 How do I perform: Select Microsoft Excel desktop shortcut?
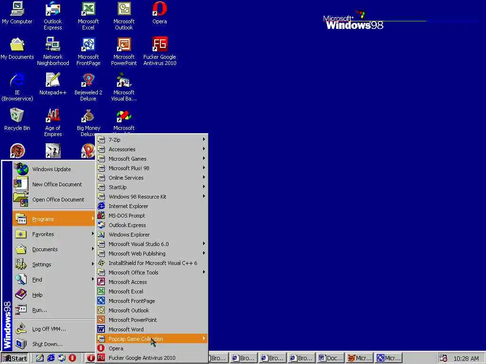[88, 16]
